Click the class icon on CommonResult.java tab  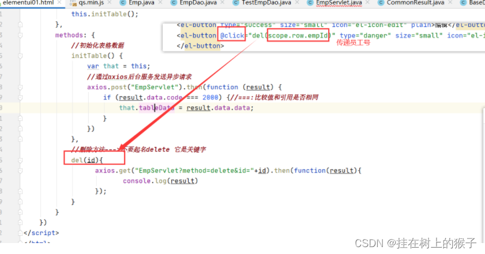point(381,3)
